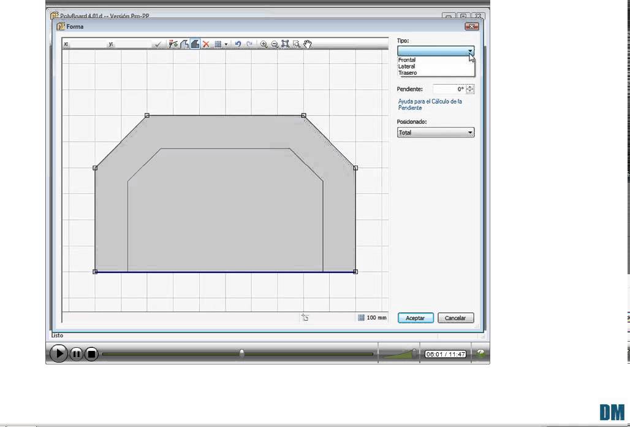Select the outline shape tool icon
The width and height of the screenshot is (630, 427).
pyautogui.click(x=184, y=44)
